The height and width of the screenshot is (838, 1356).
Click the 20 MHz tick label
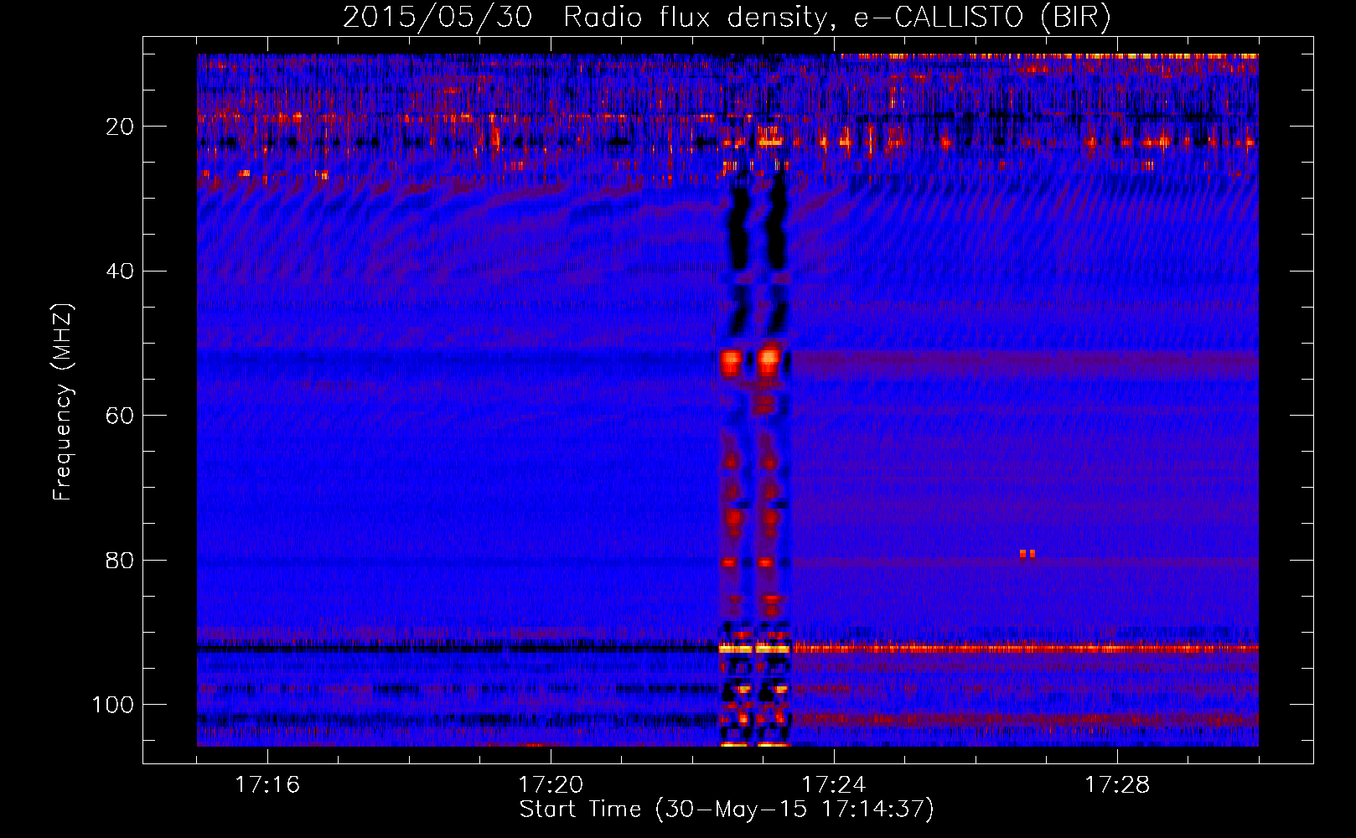pyautogui.click(x=121, y=127)
